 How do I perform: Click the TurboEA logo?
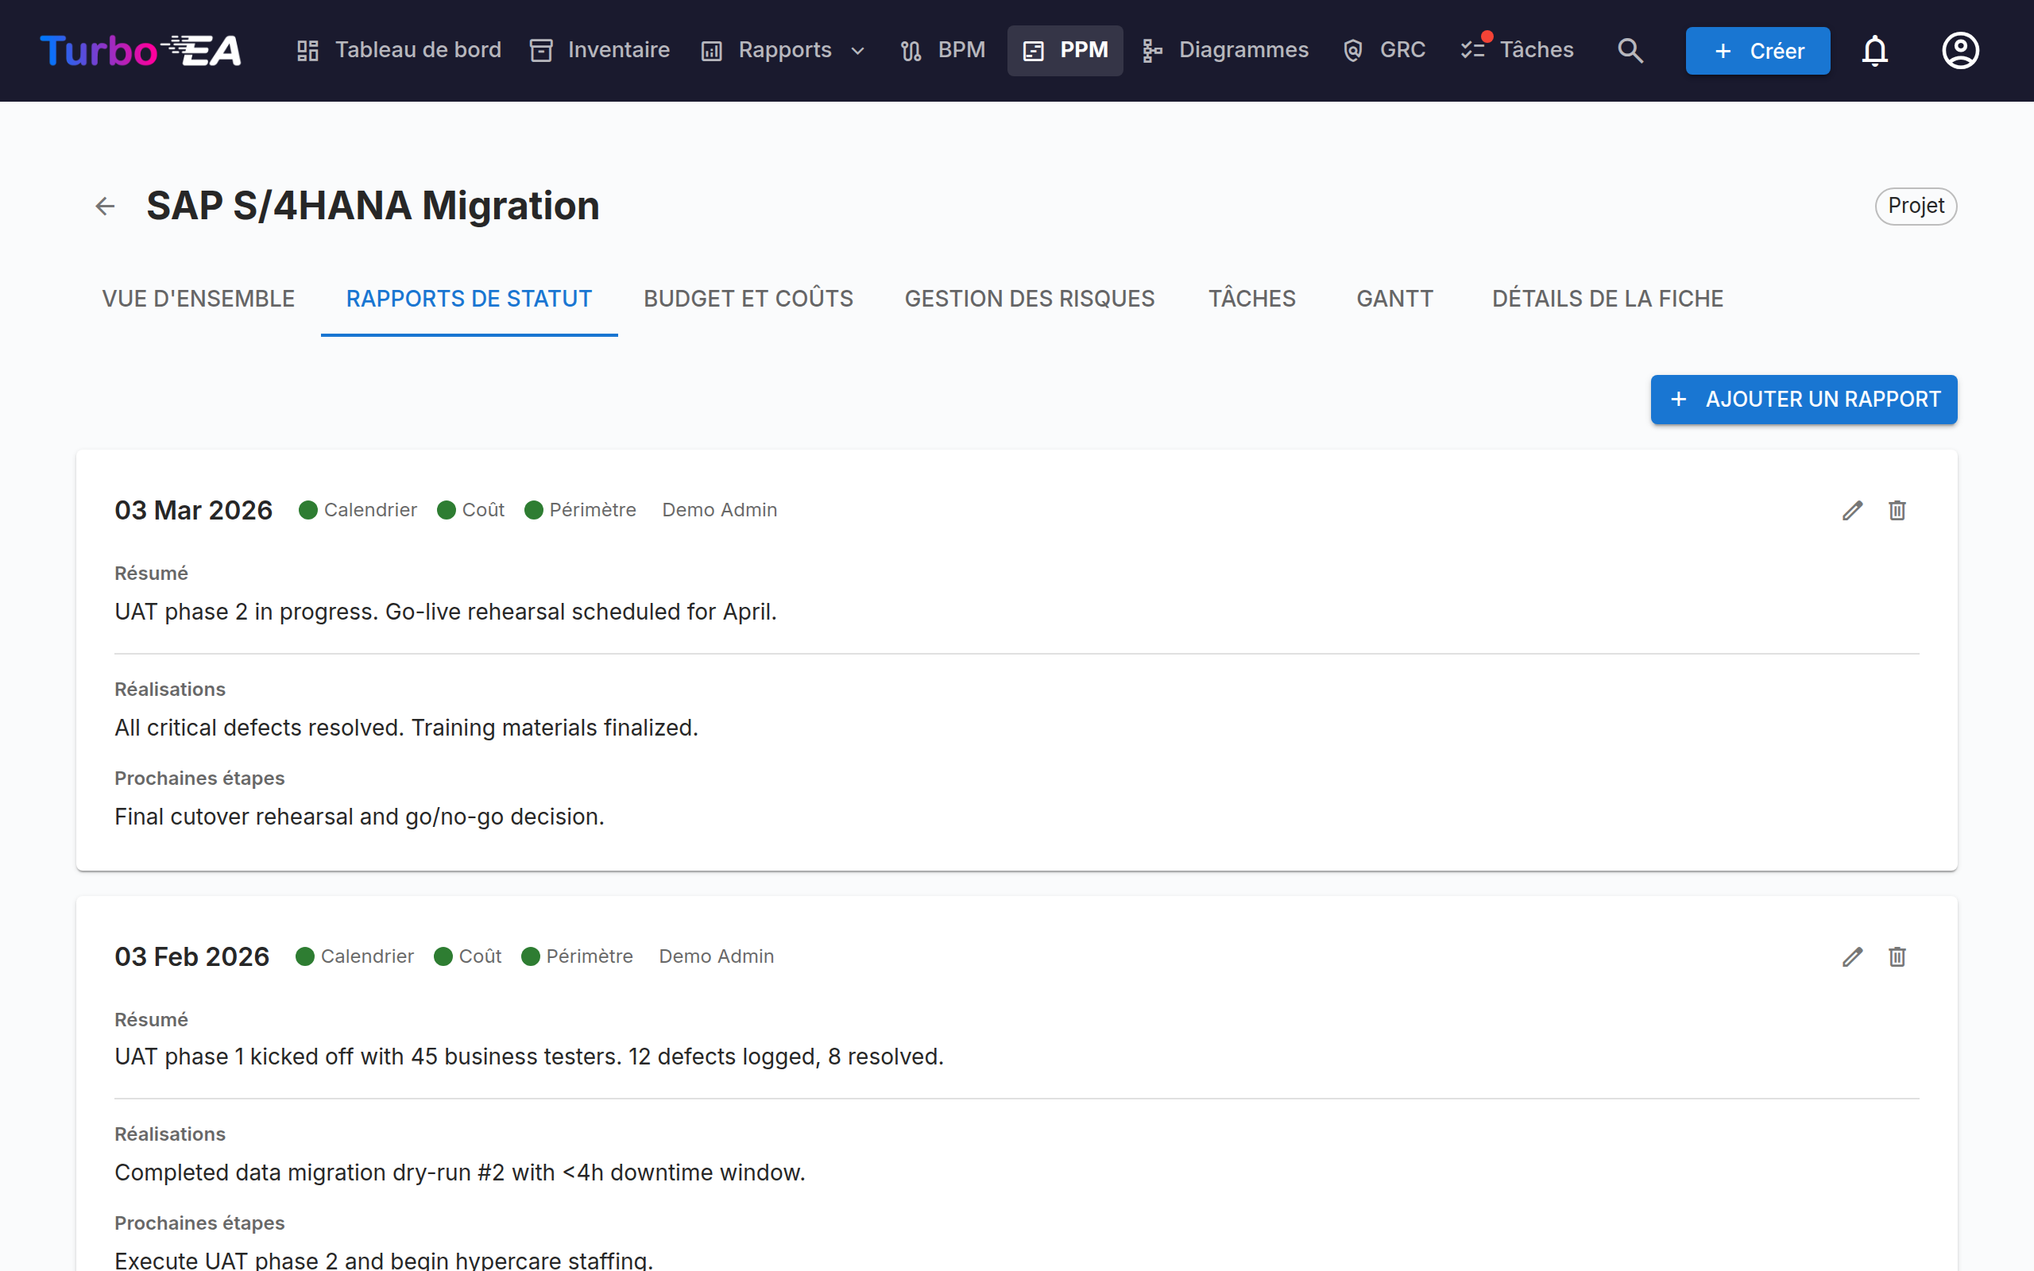(141, 50)
